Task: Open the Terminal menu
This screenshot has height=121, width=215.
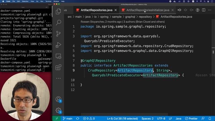Action: tap(48, 1)
